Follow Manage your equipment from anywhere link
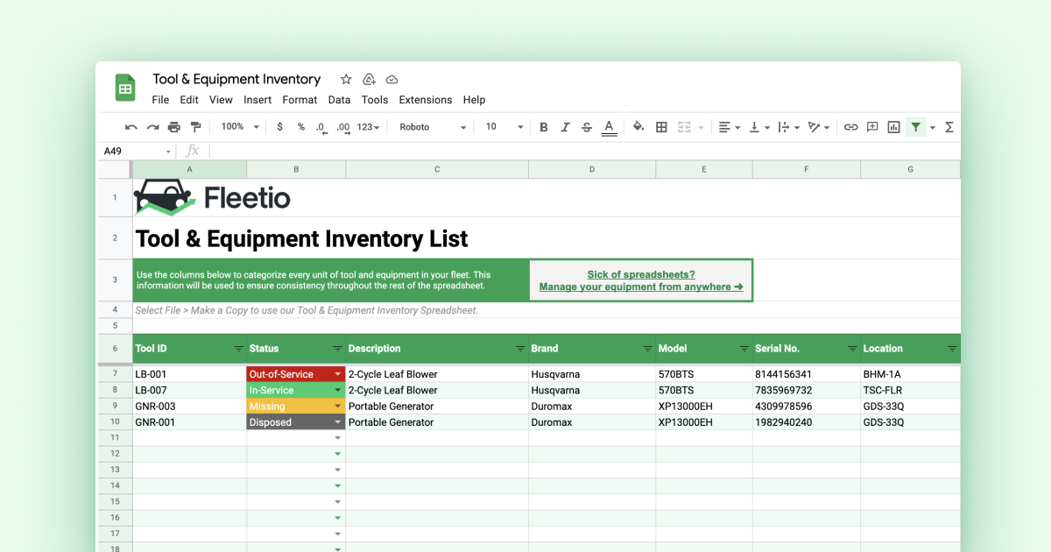The width and height of the screenshot is (1051, 552). (641, 287)
